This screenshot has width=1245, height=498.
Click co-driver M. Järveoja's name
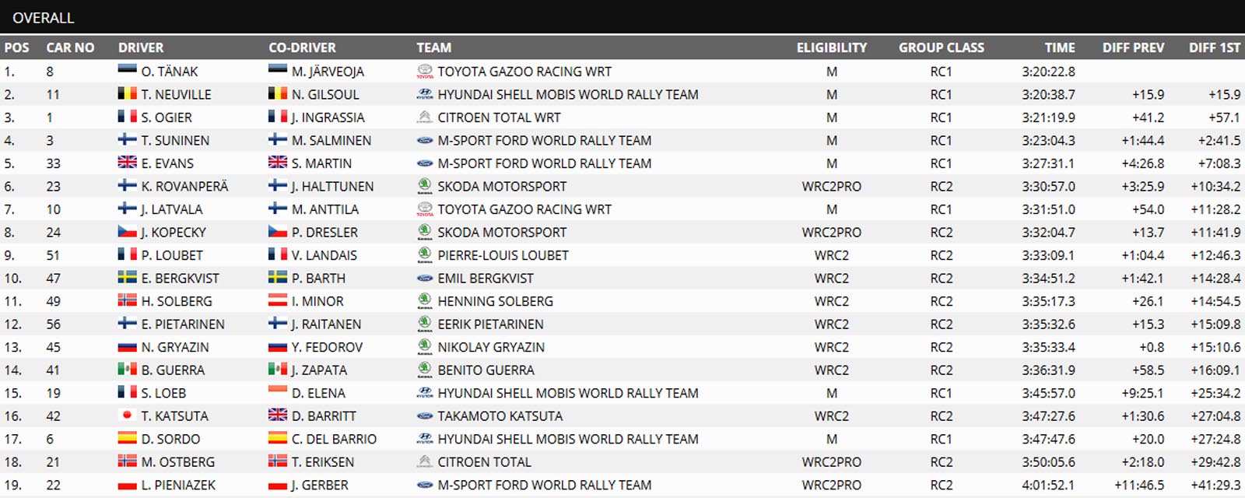click(x=328, y=72)
